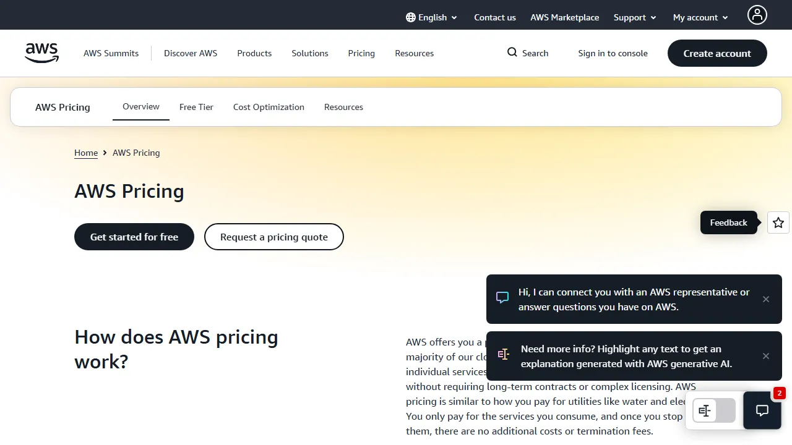The width and height of the screenshot is (792, 445).
Task: Open the Discover AWS menu
Action: [191, 53]
